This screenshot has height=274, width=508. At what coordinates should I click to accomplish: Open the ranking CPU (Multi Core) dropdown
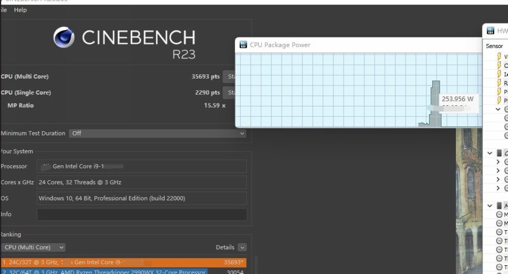click(x=33, y=247)
